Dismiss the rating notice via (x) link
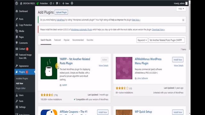The height and width of the screenshot is (115, 205). [x=183, y=20]
